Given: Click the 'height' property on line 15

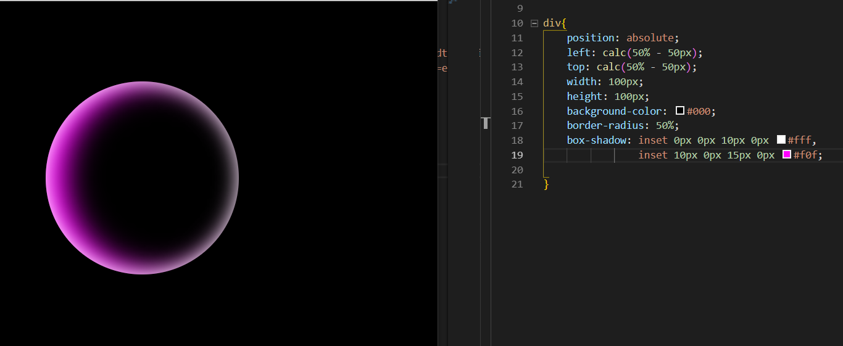Looking at the screenshot, I should click(x=584, y=97).
